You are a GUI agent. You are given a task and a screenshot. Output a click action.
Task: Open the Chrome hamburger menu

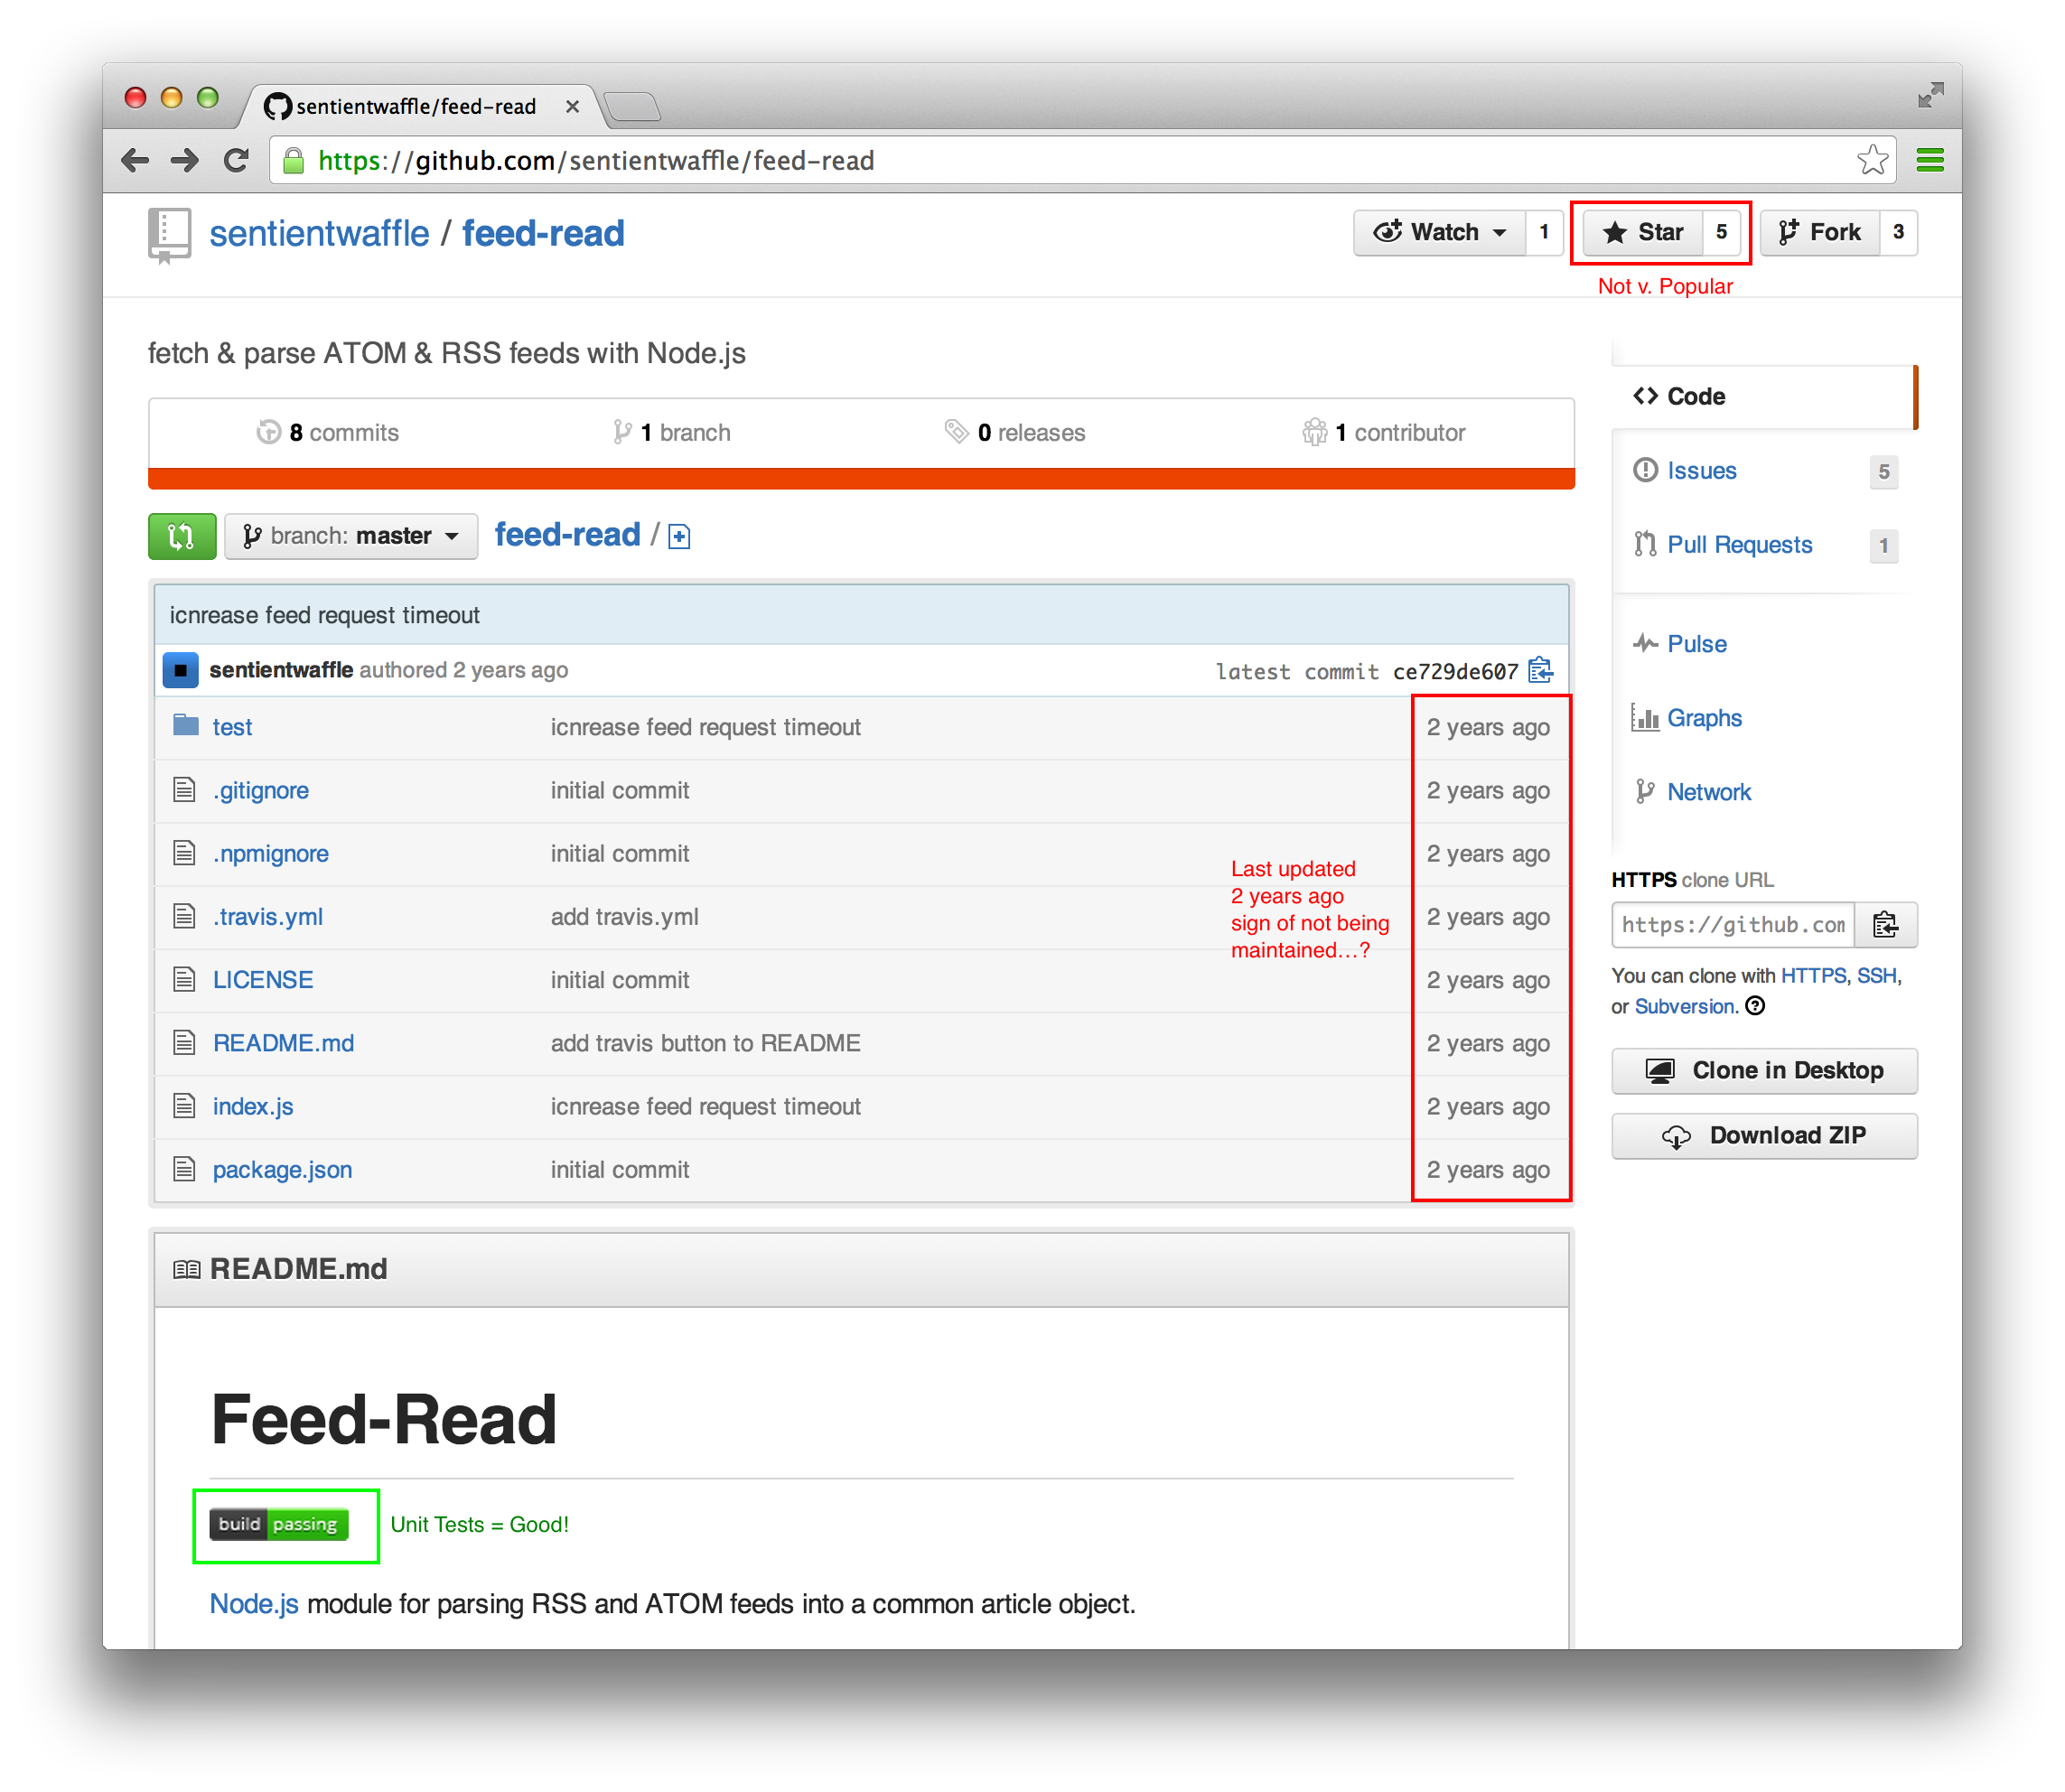(x=1930, y=160)
